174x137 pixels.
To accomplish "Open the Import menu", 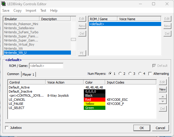I will 31,11.
